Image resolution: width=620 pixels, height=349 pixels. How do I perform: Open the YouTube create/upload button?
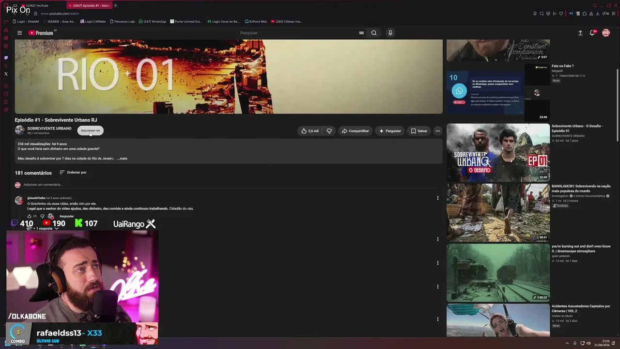(580, 33)
